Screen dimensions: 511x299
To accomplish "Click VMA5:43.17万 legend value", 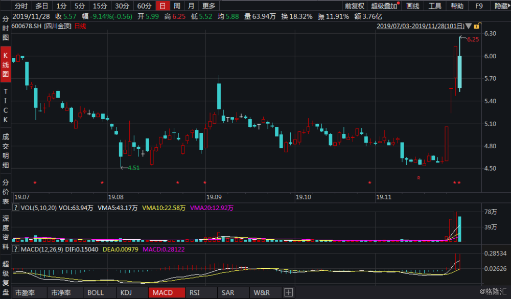I will pos(118,208).
